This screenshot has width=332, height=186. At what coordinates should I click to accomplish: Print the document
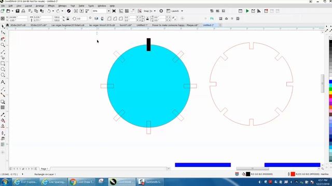tap(23, 11)
